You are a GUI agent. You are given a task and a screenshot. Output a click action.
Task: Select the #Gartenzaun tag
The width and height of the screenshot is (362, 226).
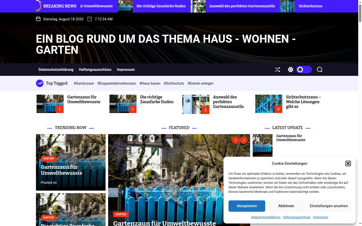coord(84,83)
